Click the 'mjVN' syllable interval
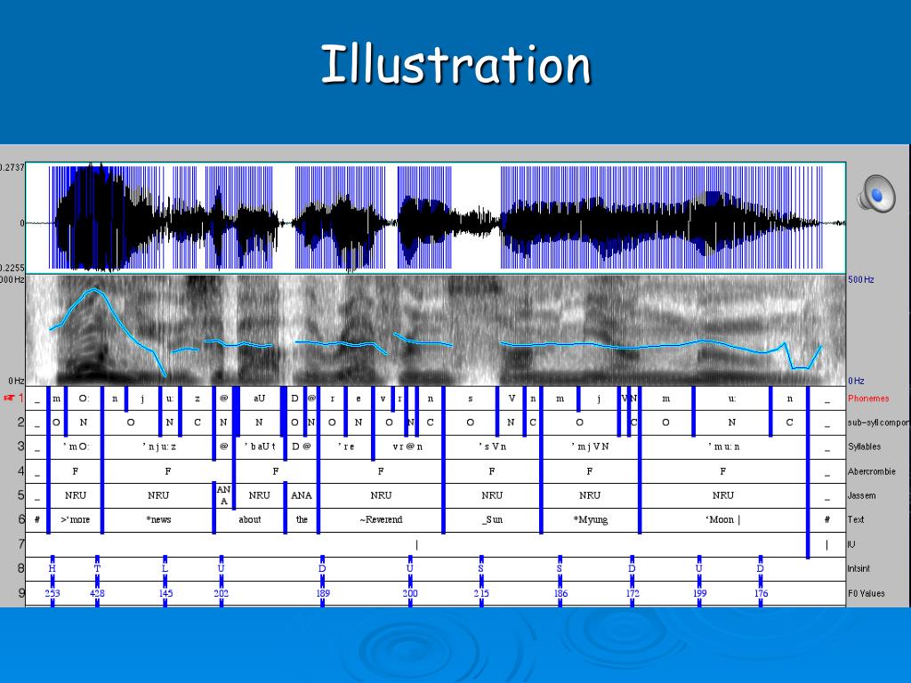The image size is (911, 683). click(x=591, y=446)
